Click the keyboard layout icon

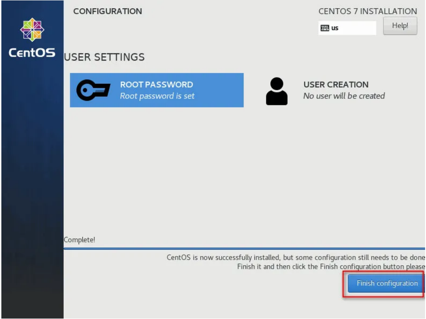tap(325, 28)
